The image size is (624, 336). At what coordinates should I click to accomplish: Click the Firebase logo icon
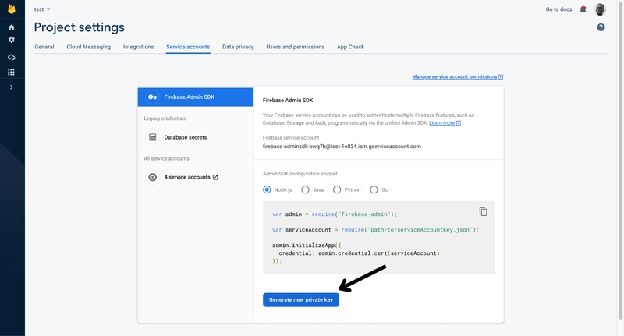pos(12,9)
